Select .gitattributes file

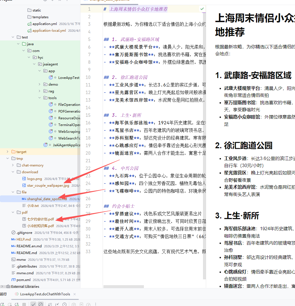click(27, 266)
